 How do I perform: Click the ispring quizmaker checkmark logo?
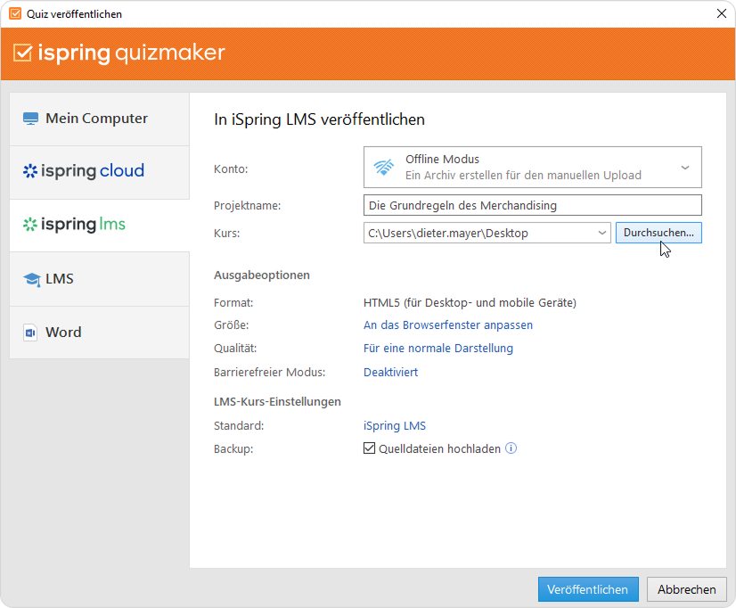(23, 53)
